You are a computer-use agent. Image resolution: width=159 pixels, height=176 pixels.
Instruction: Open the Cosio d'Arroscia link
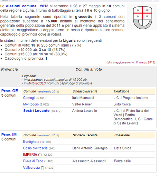[x=35, y=148]
